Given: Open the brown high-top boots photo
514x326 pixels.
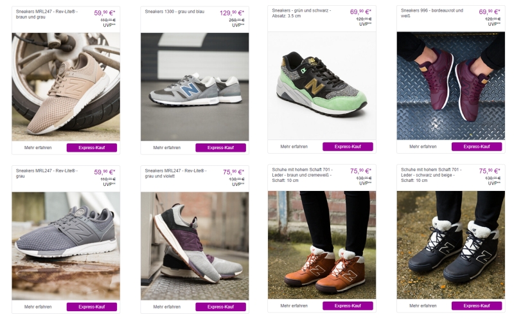Looking at the screenshot, I should coord(321,244).
